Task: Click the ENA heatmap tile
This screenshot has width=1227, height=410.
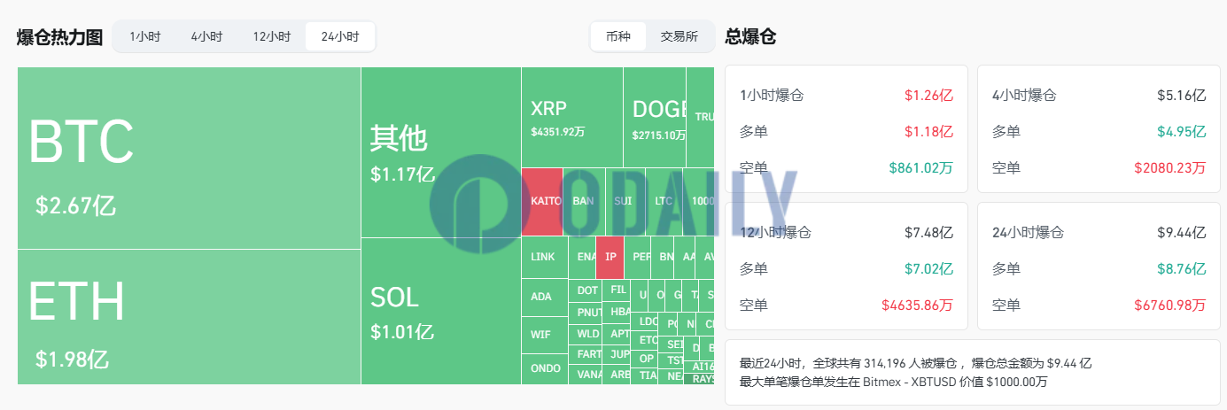Action: point(582,257)
